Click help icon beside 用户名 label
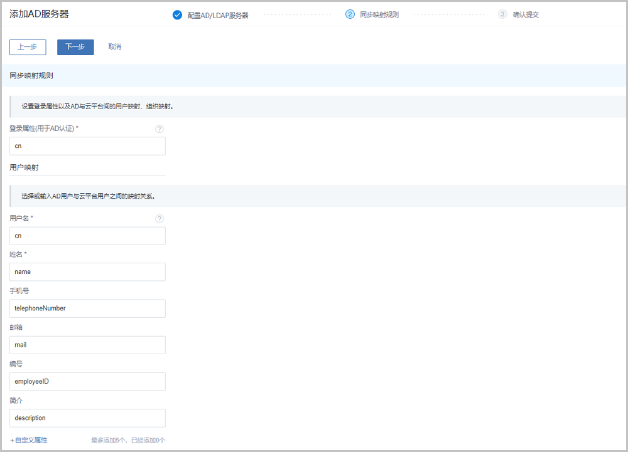 (160, 218)
